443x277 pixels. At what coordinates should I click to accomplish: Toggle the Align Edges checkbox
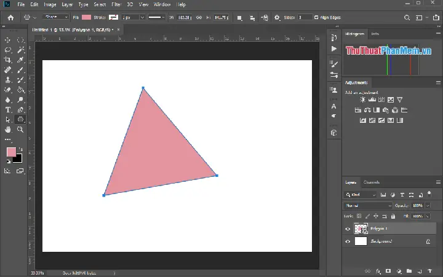tap(316, 17)
